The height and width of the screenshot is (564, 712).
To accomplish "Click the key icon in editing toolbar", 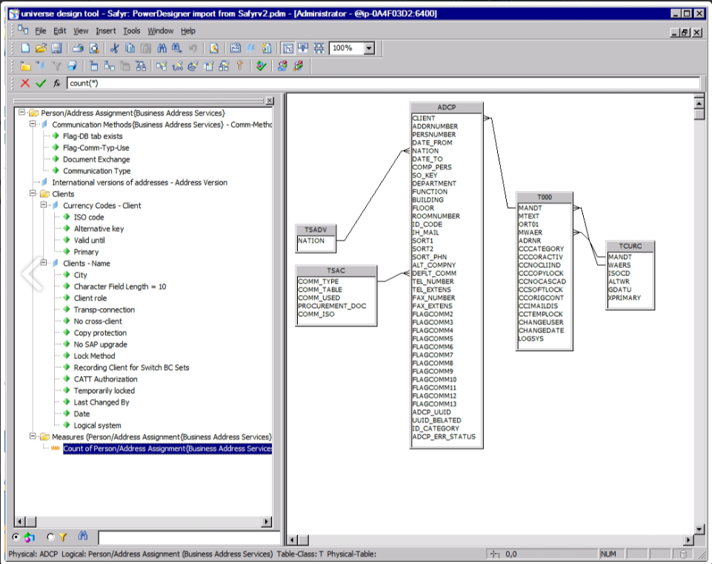I will 240,66.
